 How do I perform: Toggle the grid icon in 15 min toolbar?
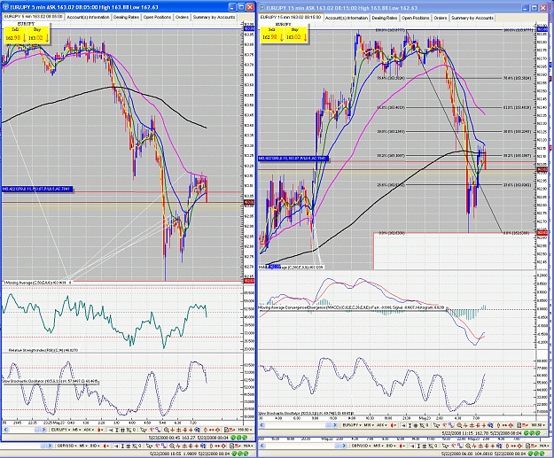[x=416, y=425]
